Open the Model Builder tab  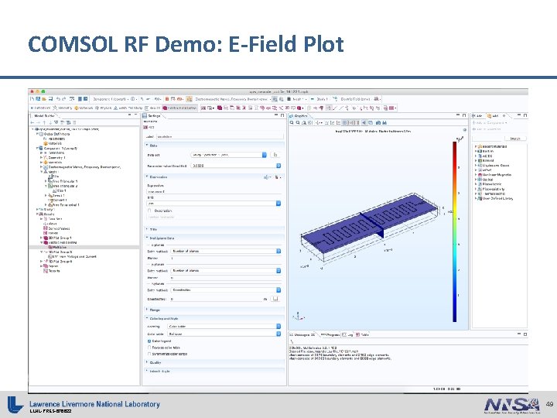[x=44, y=116]
